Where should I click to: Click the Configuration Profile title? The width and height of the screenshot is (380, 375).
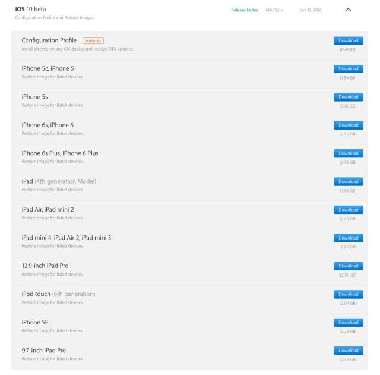point(49,40)
